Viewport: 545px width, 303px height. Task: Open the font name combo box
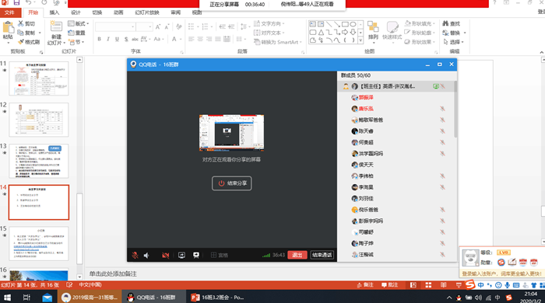tap(115, 26)
